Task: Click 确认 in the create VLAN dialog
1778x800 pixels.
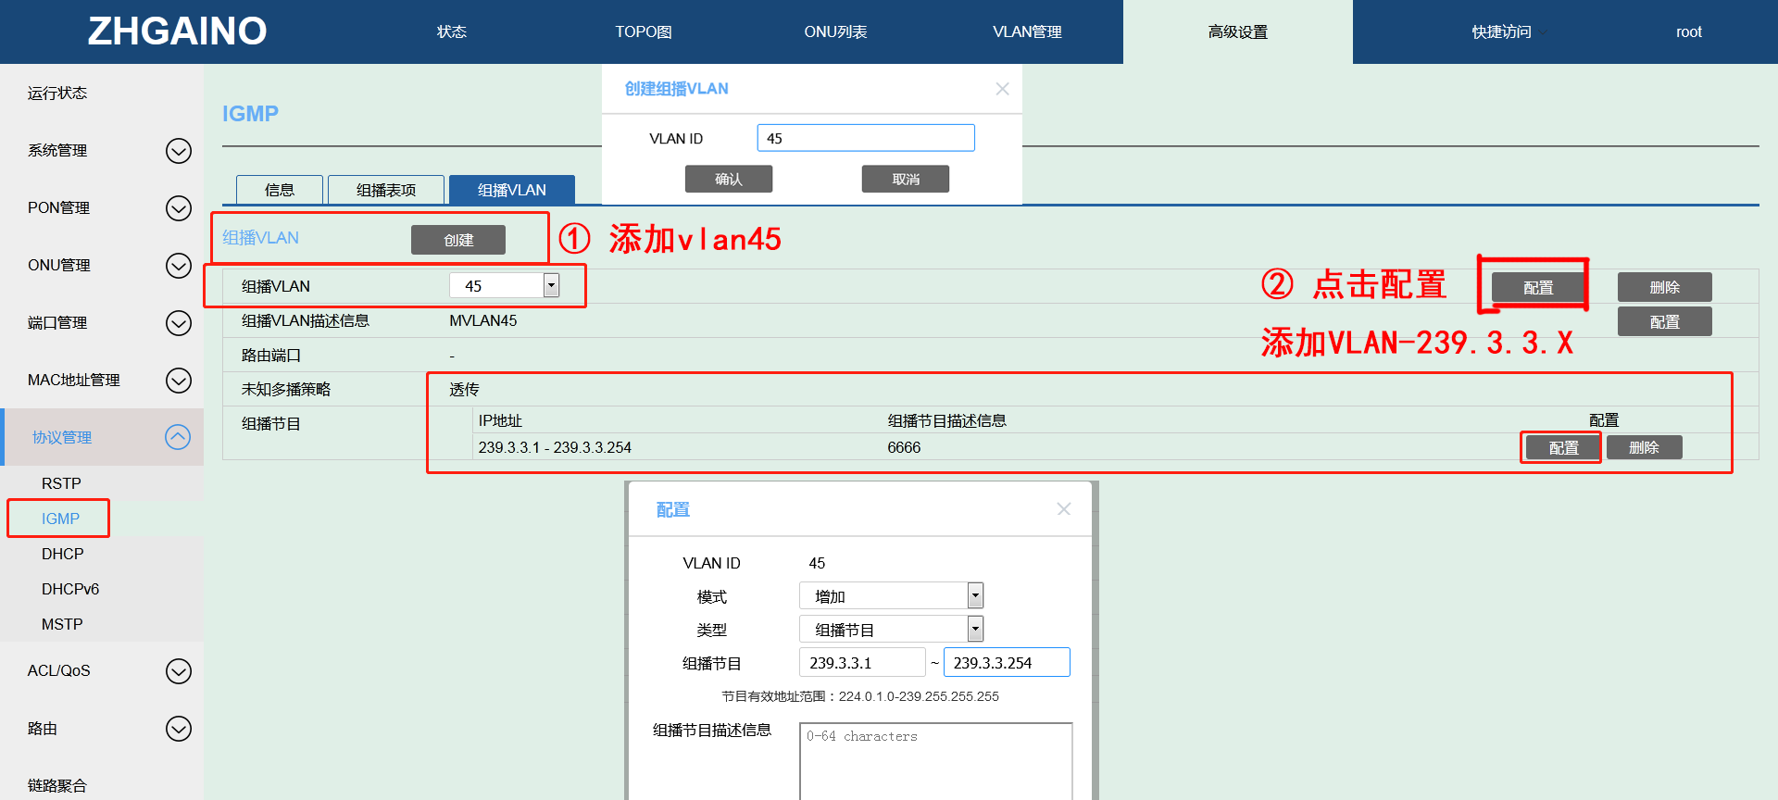Action: tap(729, 179)
